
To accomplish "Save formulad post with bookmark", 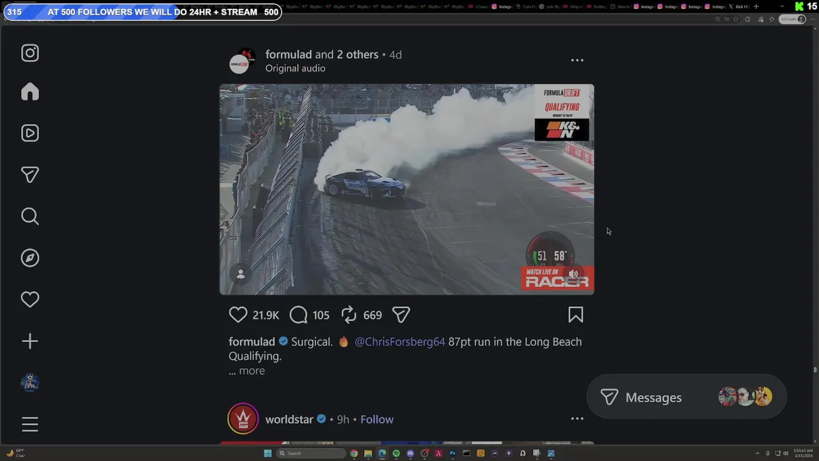I will 576,314.
